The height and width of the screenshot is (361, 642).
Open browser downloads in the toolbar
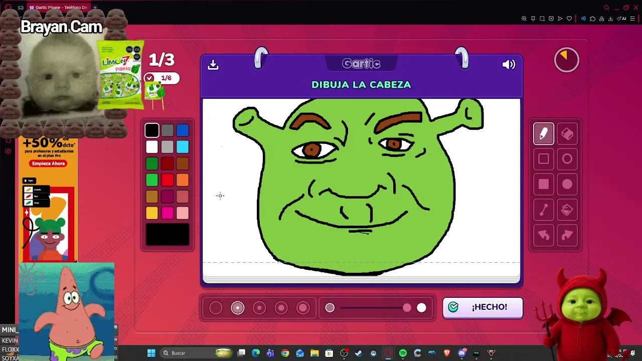point(610,19)
